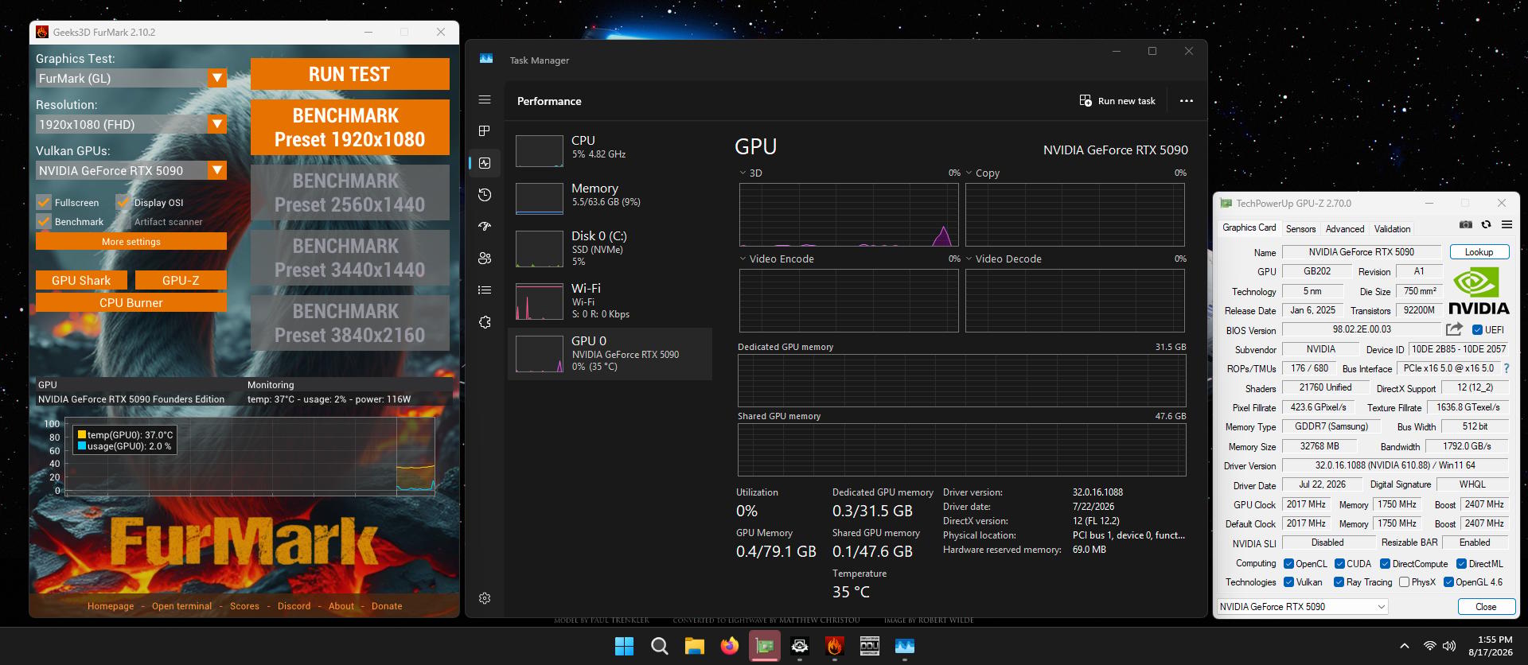The height and width of the screenshot is (665, 1528).
Task: Switch to Sensors tab in GPU-Z
Action: (x=1300, y=229)
